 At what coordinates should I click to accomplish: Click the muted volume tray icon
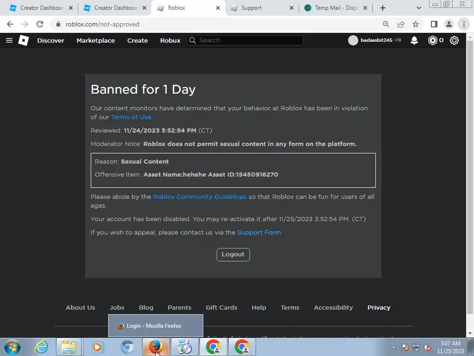pos(427,348)
